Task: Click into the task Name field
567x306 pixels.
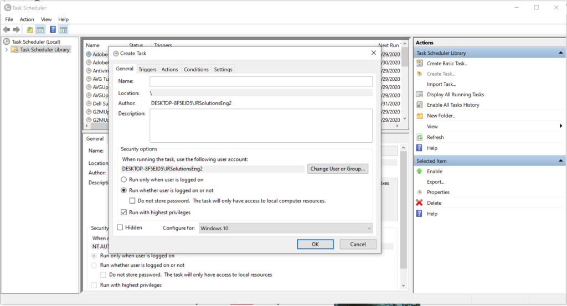Action: pos(261,81)
